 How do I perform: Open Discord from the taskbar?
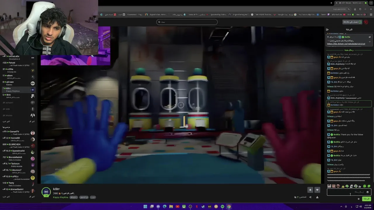[x=158, y=206]
